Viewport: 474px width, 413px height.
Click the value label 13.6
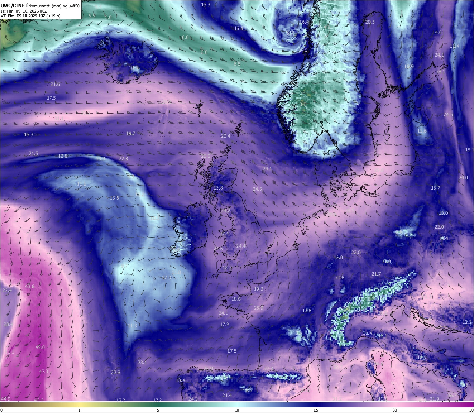tap(114, 198)
